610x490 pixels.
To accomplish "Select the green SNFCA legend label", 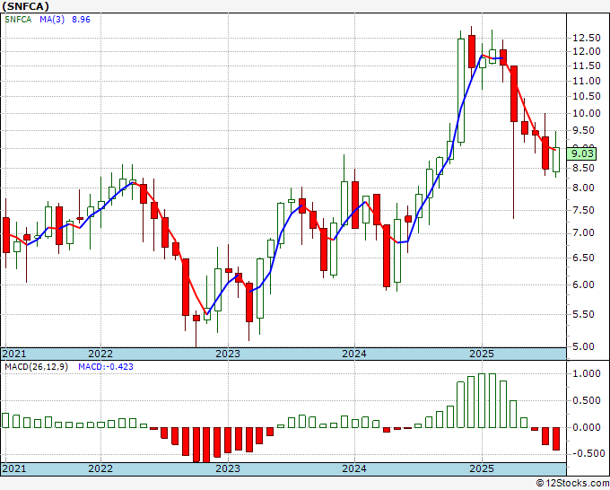I will (18, 20).
